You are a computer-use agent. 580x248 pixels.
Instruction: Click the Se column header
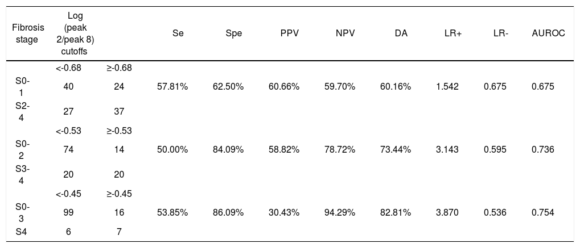click(x=178, y=33)
